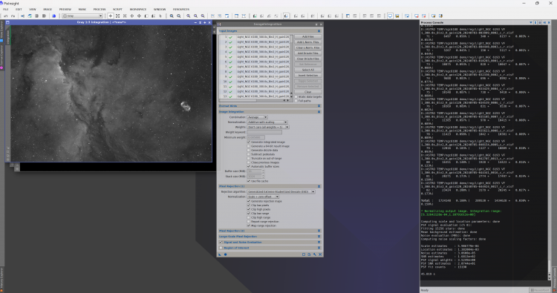Viewport: 557px width, 293px height.
Task: Toggle Automatic buffer sizes checkbox
Action: 249,166
